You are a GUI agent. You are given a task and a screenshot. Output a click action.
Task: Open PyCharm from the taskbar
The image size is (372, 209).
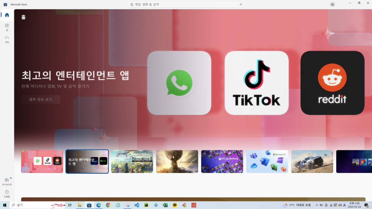146,205
